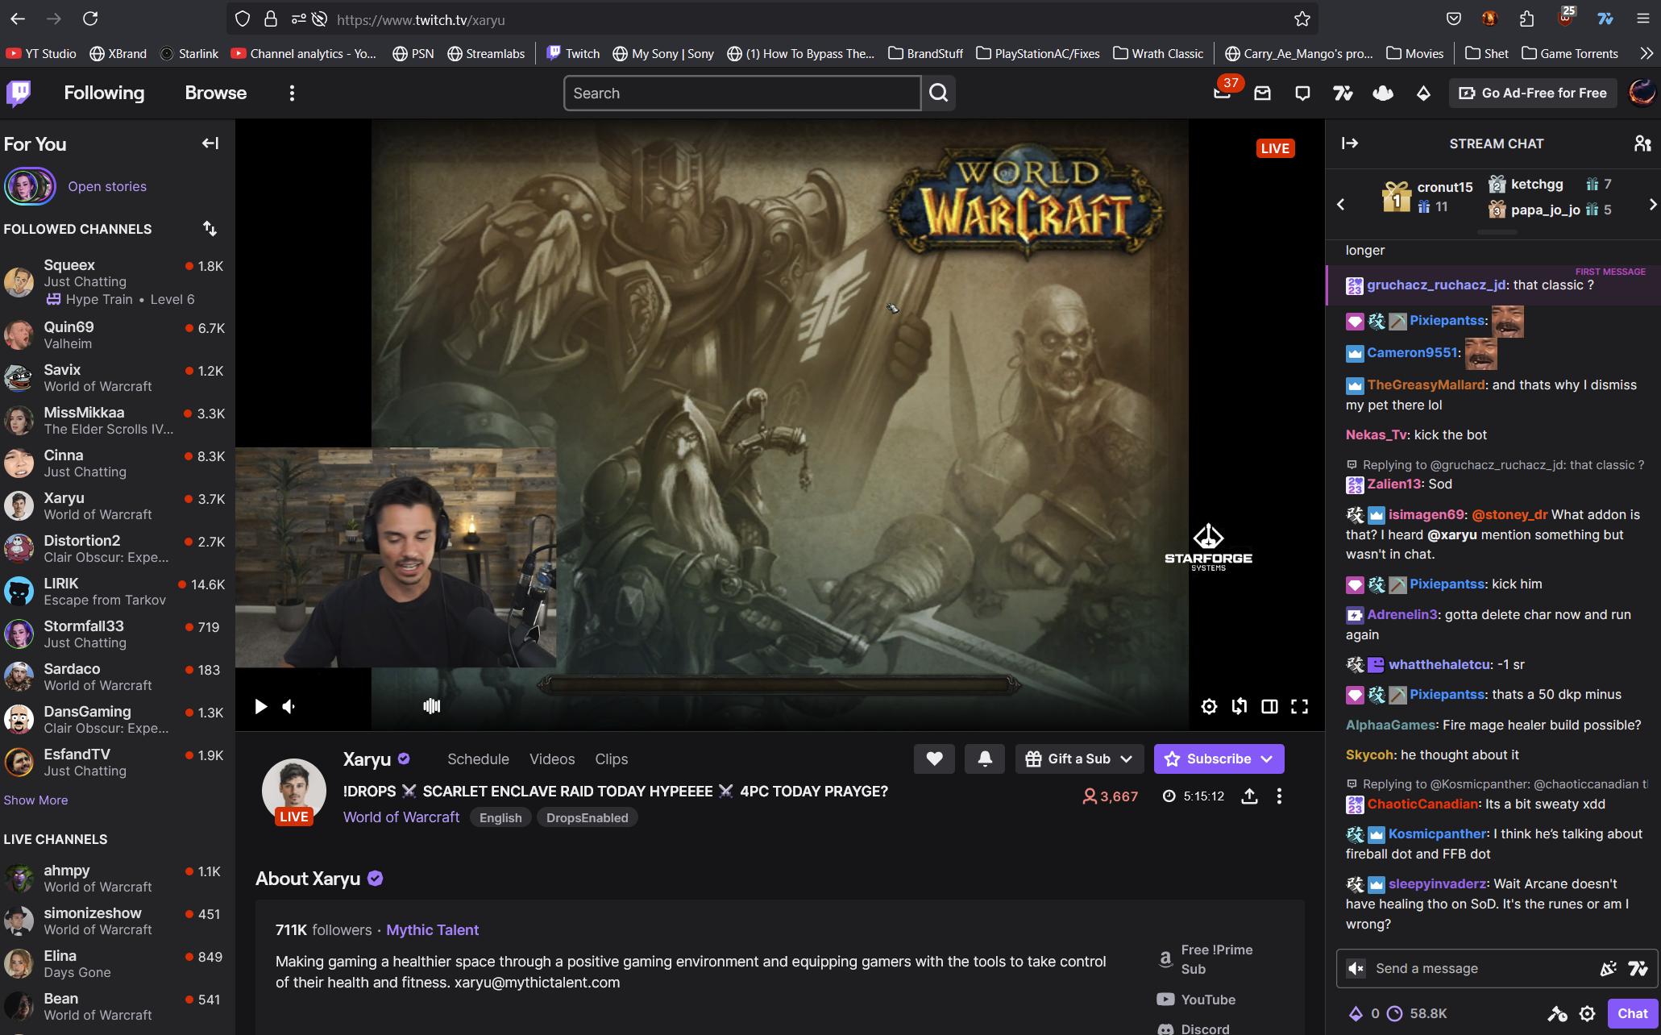Expand the bookmarks overflow chevron

1646,53
